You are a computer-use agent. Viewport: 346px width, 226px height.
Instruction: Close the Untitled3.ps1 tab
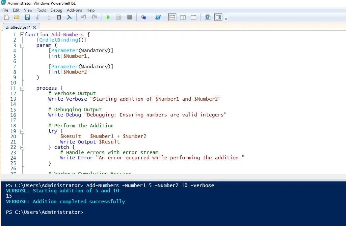(x=35, y=27)
